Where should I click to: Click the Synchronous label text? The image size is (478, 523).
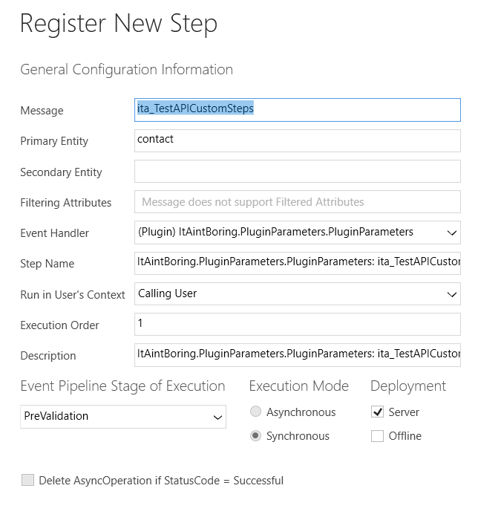298,436
